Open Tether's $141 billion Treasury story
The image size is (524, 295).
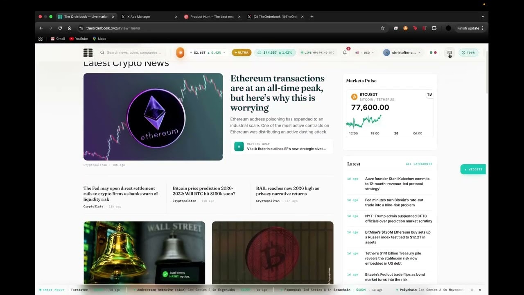click(x=393, y=258)
